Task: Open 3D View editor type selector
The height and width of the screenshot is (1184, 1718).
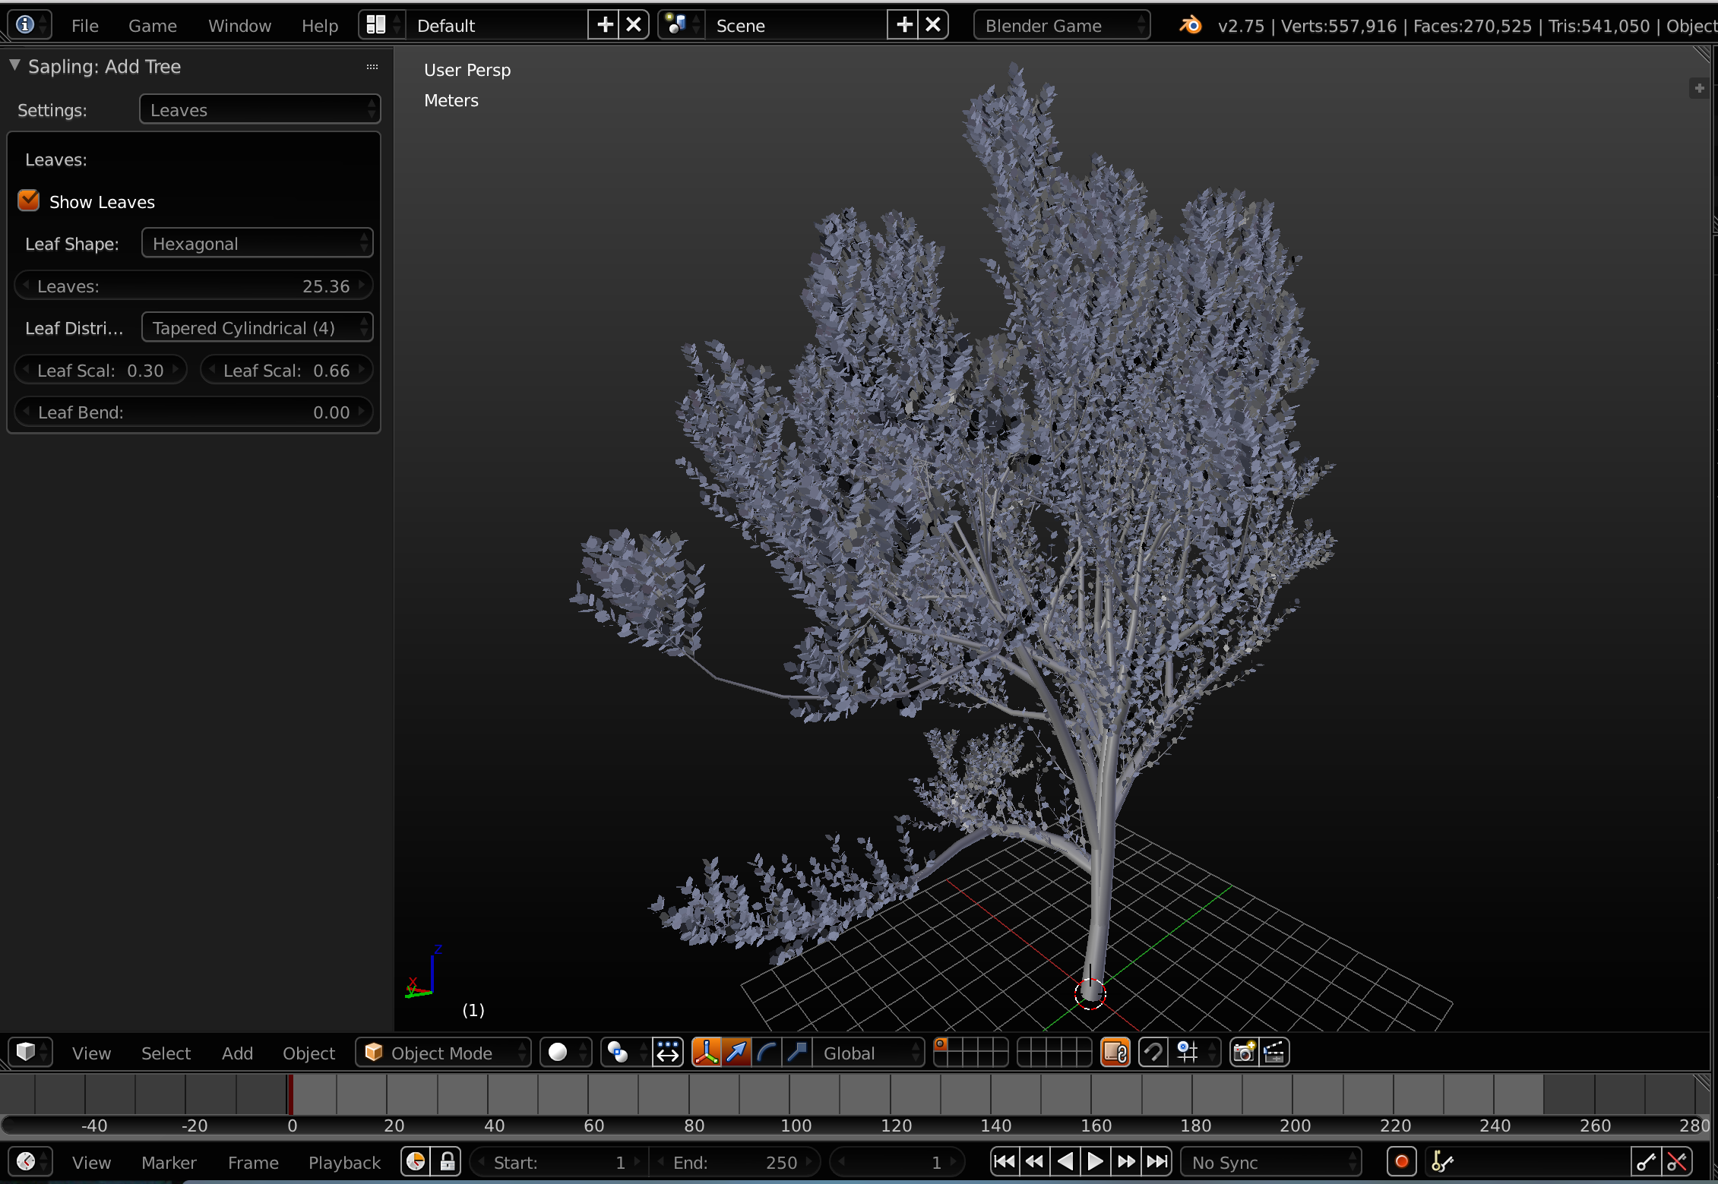Action: [30, 1052]
